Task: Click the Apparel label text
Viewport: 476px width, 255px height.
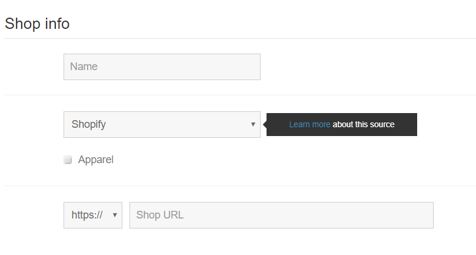Action: coord(95,160)
